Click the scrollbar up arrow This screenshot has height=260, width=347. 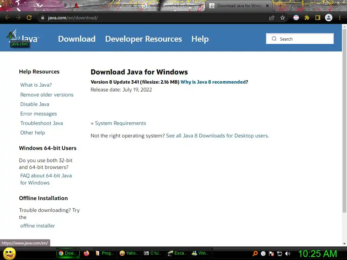click(344, 26)
